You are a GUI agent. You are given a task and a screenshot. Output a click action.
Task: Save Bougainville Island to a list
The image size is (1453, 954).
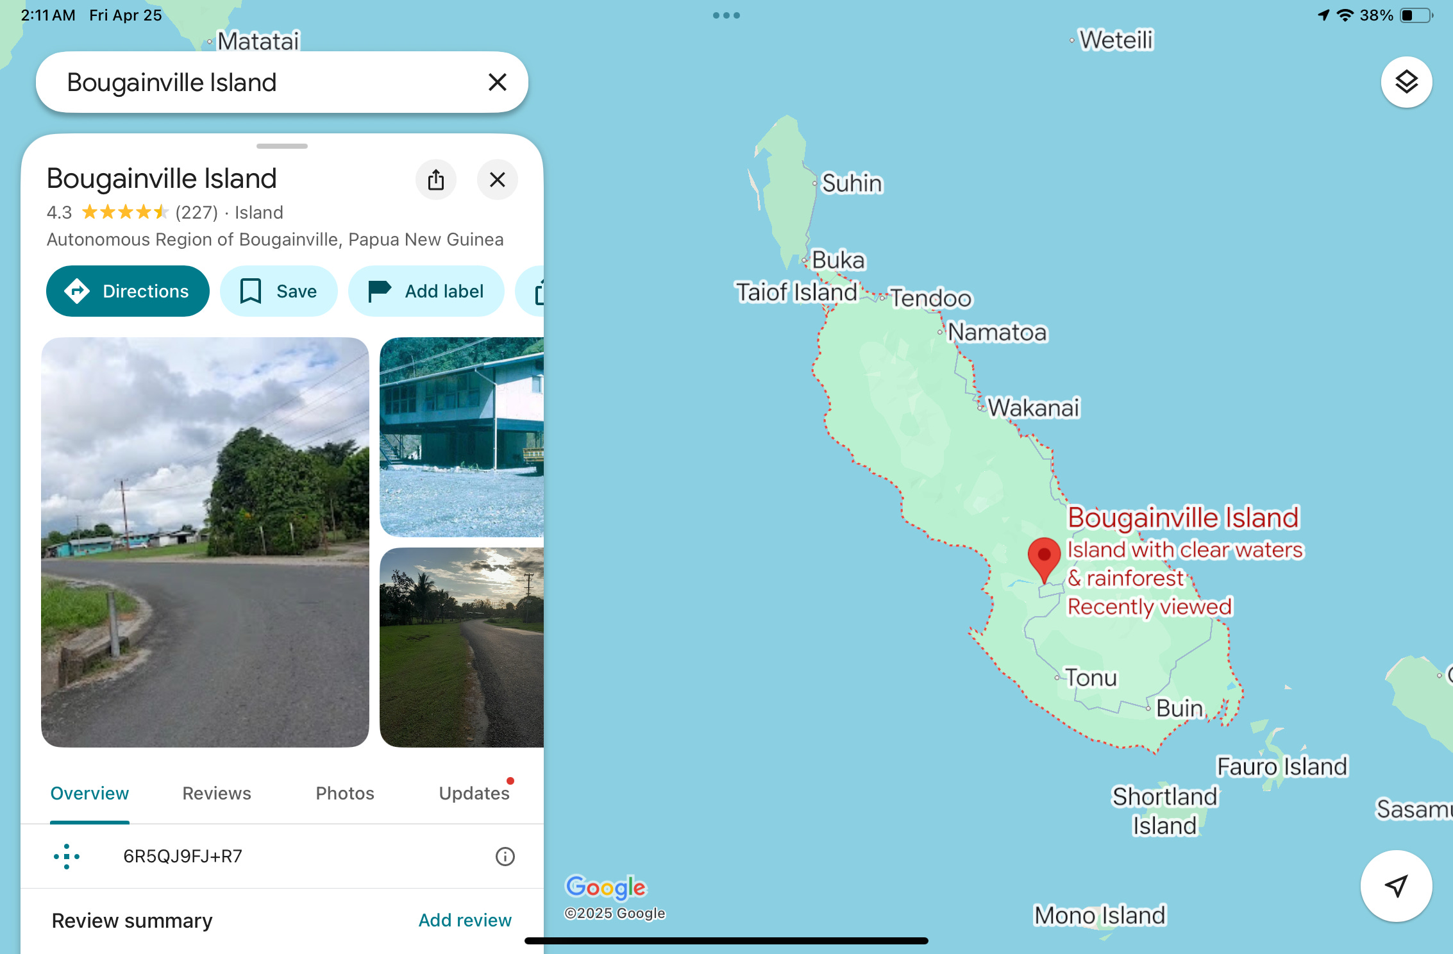click(x=278, y=291)
